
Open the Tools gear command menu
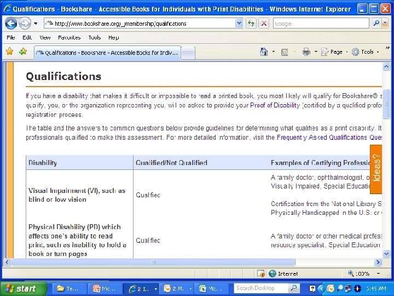pyautogui.click(x=365, y=52)
